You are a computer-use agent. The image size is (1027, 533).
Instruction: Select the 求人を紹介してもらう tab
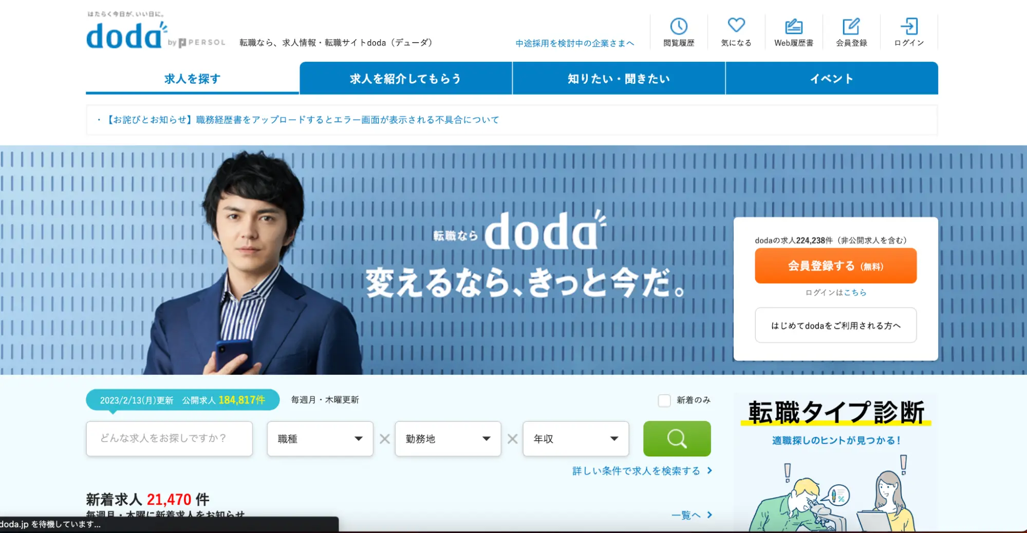(x=405, y=78)
